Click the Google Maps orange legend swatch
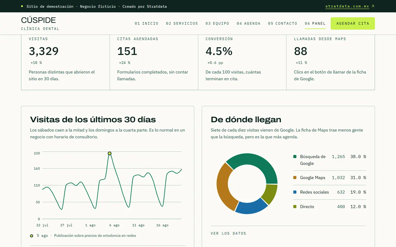396x247 pixels. 295,178
